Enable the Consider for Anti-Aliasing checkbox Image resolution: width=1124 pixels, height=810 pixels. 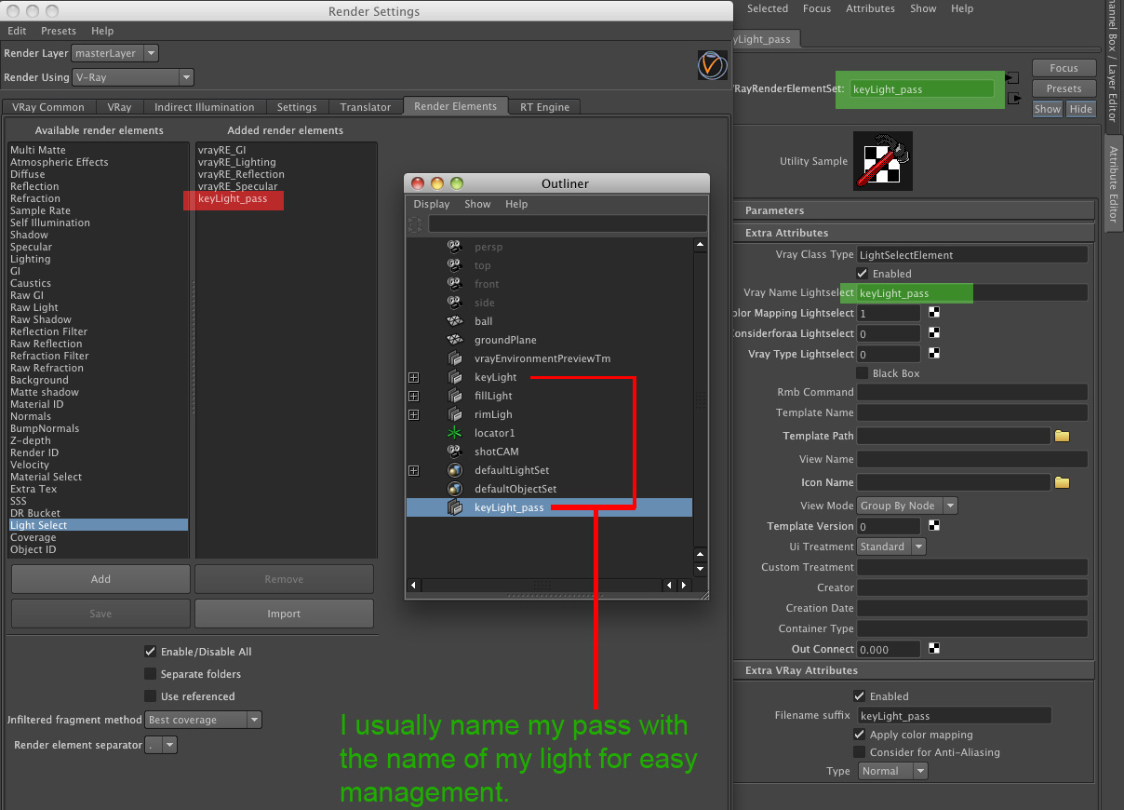860,752
